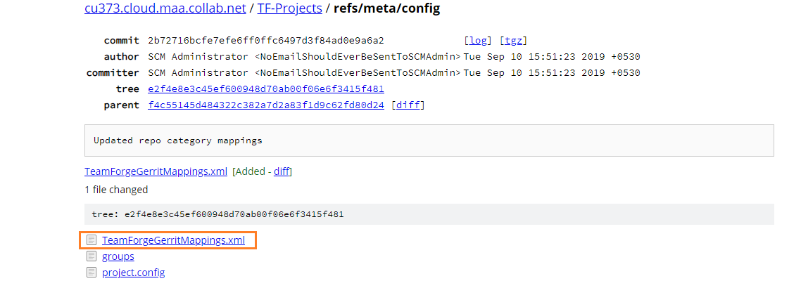Go to the TF-Projects repository link
The image size is (801, 288).
pos(290,8)
